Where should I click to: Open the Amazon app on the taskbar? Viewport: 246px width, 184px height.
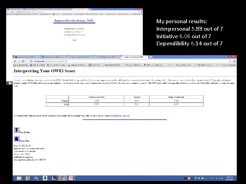click(45, 178)
